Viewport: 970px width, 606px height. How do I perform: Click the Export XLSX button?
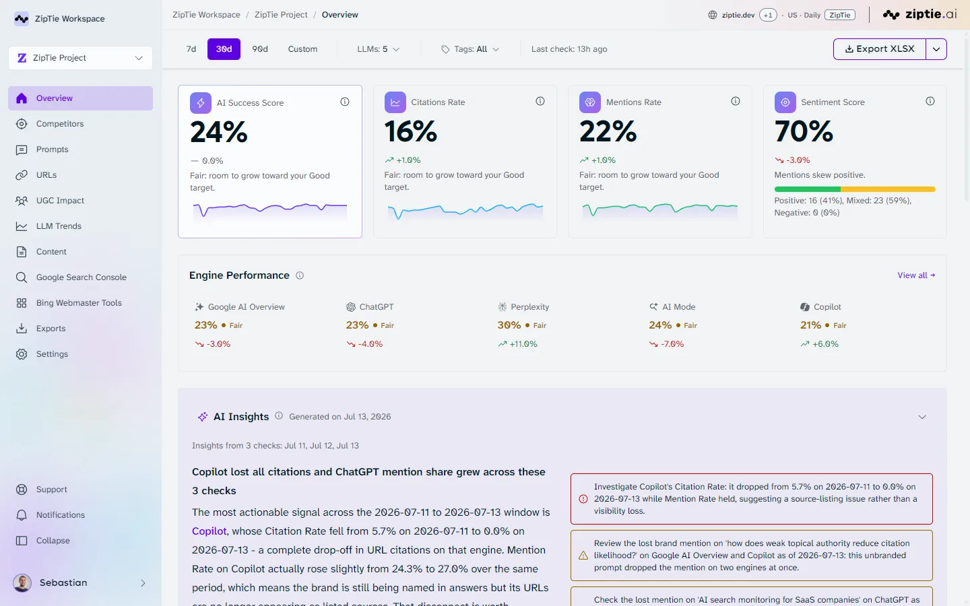click(x=880, y=49)
